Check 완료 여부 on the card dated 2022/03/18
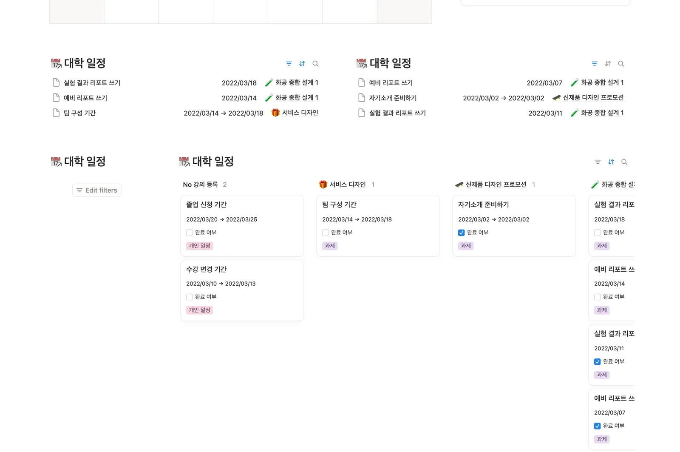Viewport: 680px width, 452px height. (x=598, y=233)
